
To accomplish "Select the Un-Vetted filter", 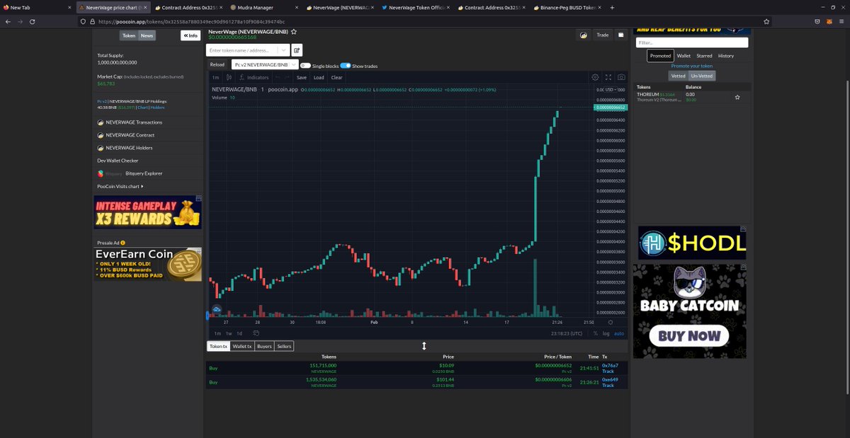I will click(702, 76).
